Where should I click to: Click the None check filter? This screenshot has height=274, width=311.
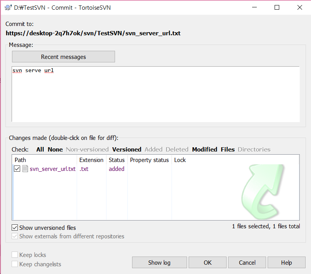click(55, 149)
